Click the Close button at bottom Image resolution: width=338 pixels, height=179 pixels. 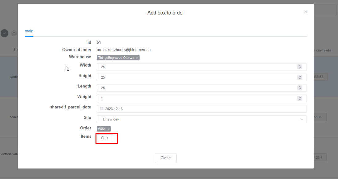[165, 158]
